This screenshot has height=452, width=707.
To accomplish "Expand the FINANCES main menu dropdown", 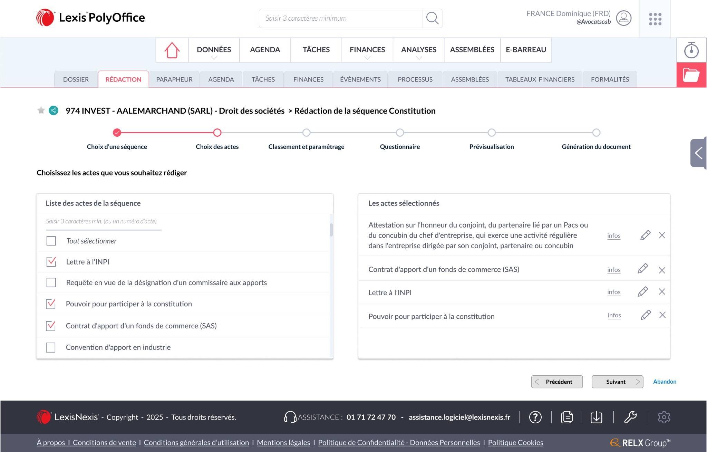I will coord(367,50).
